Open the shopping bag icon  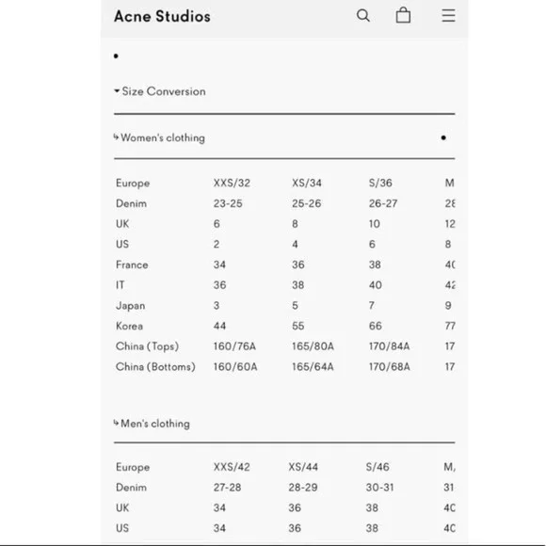[403, 15]
